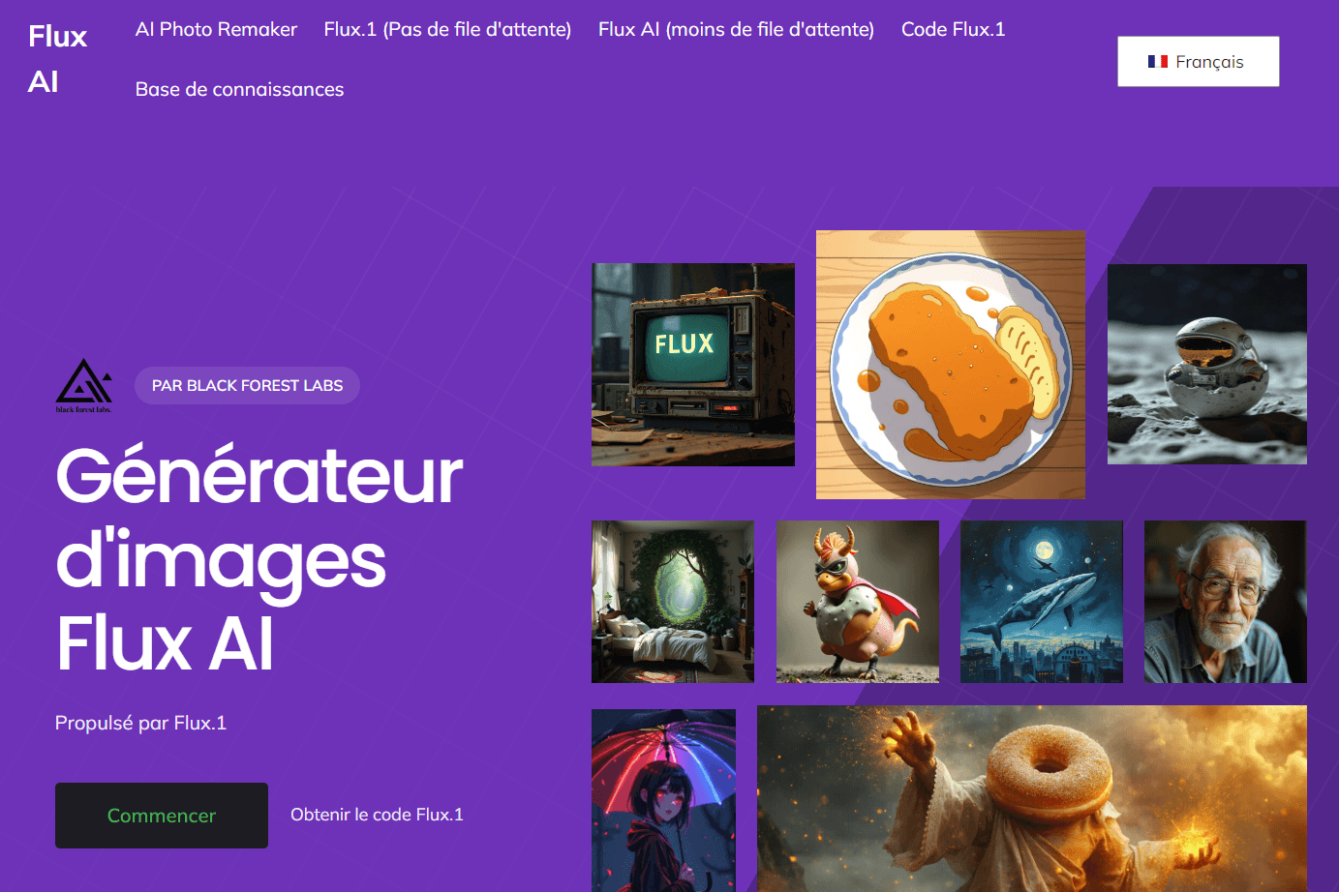Open the elderly man portrait image

tap(1226, 602)
